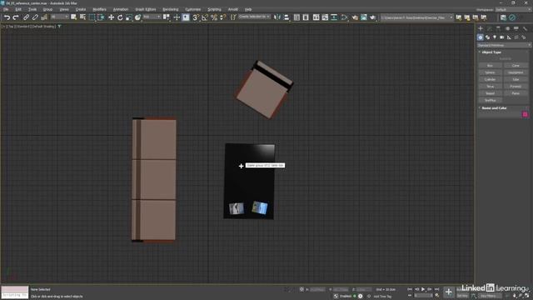Open the Animation menu
Viewport: 533px width, 300px height.
tap(121, 9)
